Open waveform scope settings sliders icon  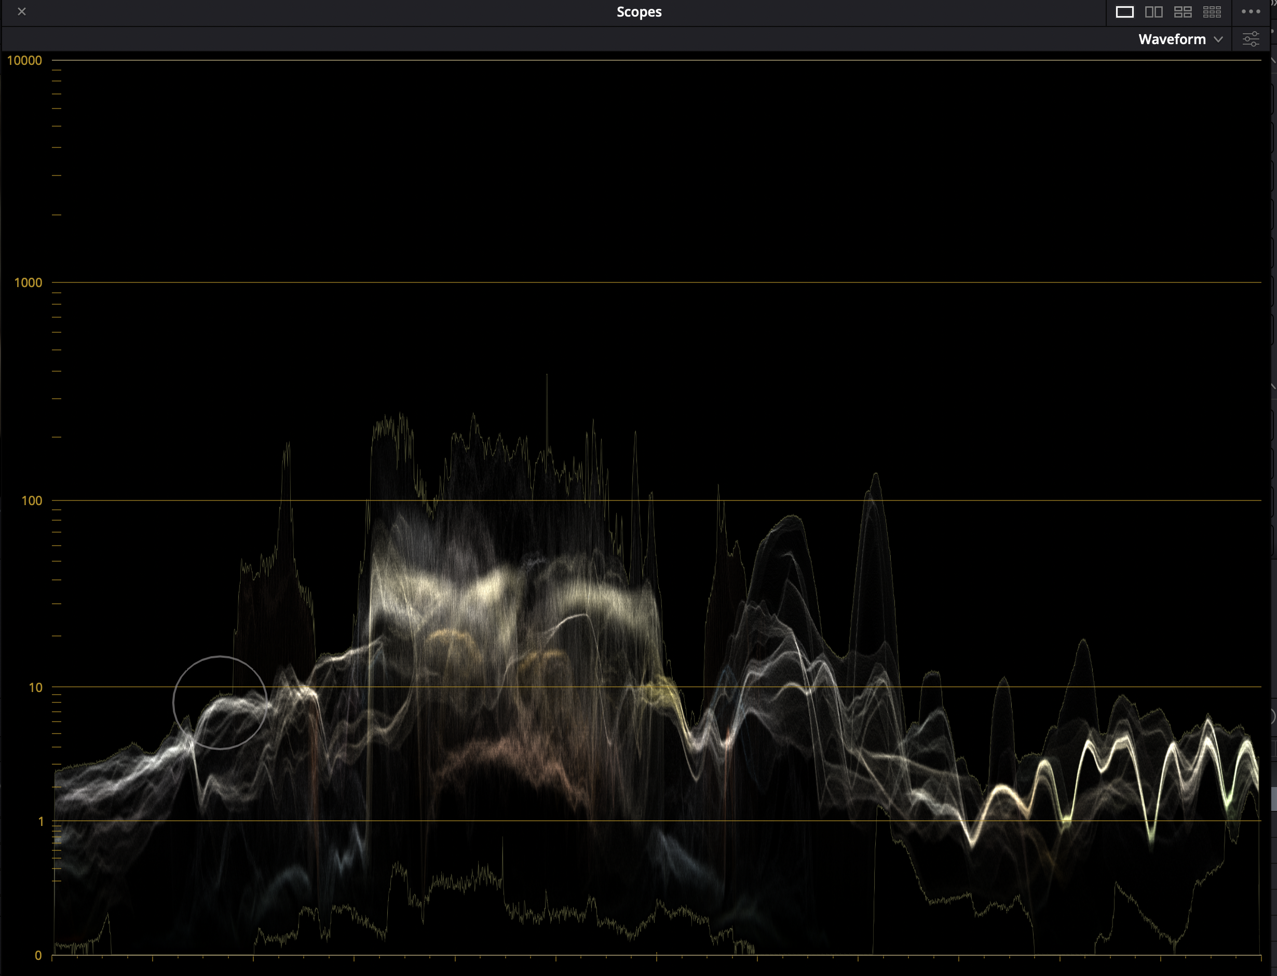pyautogui.click(x=1251, y=39)
